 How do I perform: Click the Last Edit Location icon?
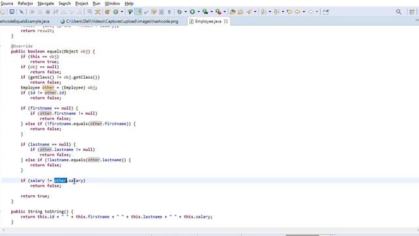(x=289, y=12)
